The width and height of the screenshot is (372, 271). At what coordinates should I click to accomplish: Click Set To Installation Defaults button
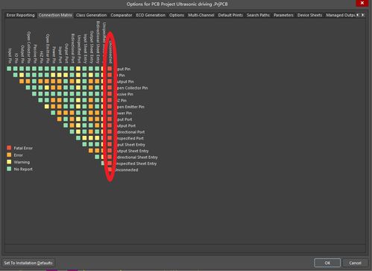28,263
